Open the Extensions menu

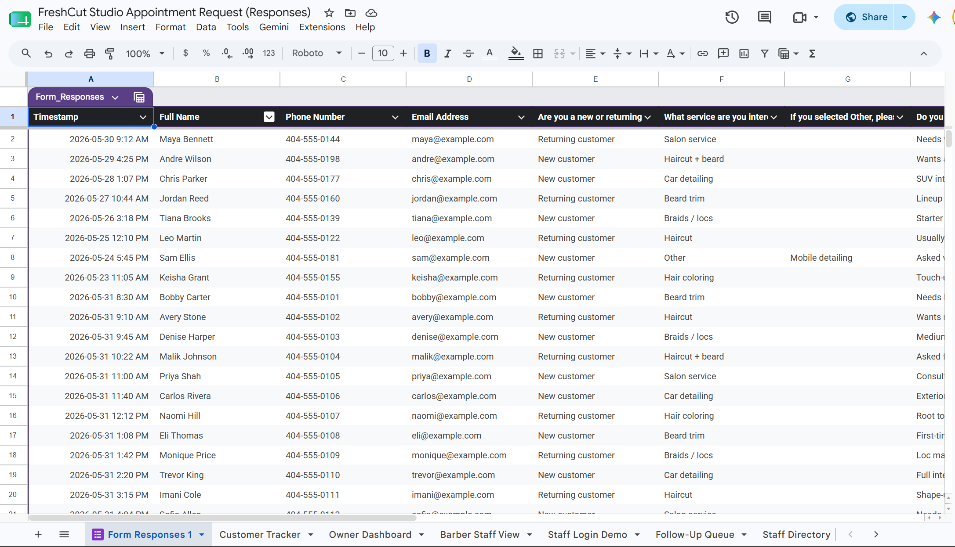pyautogui.click(x=322, y=27)
